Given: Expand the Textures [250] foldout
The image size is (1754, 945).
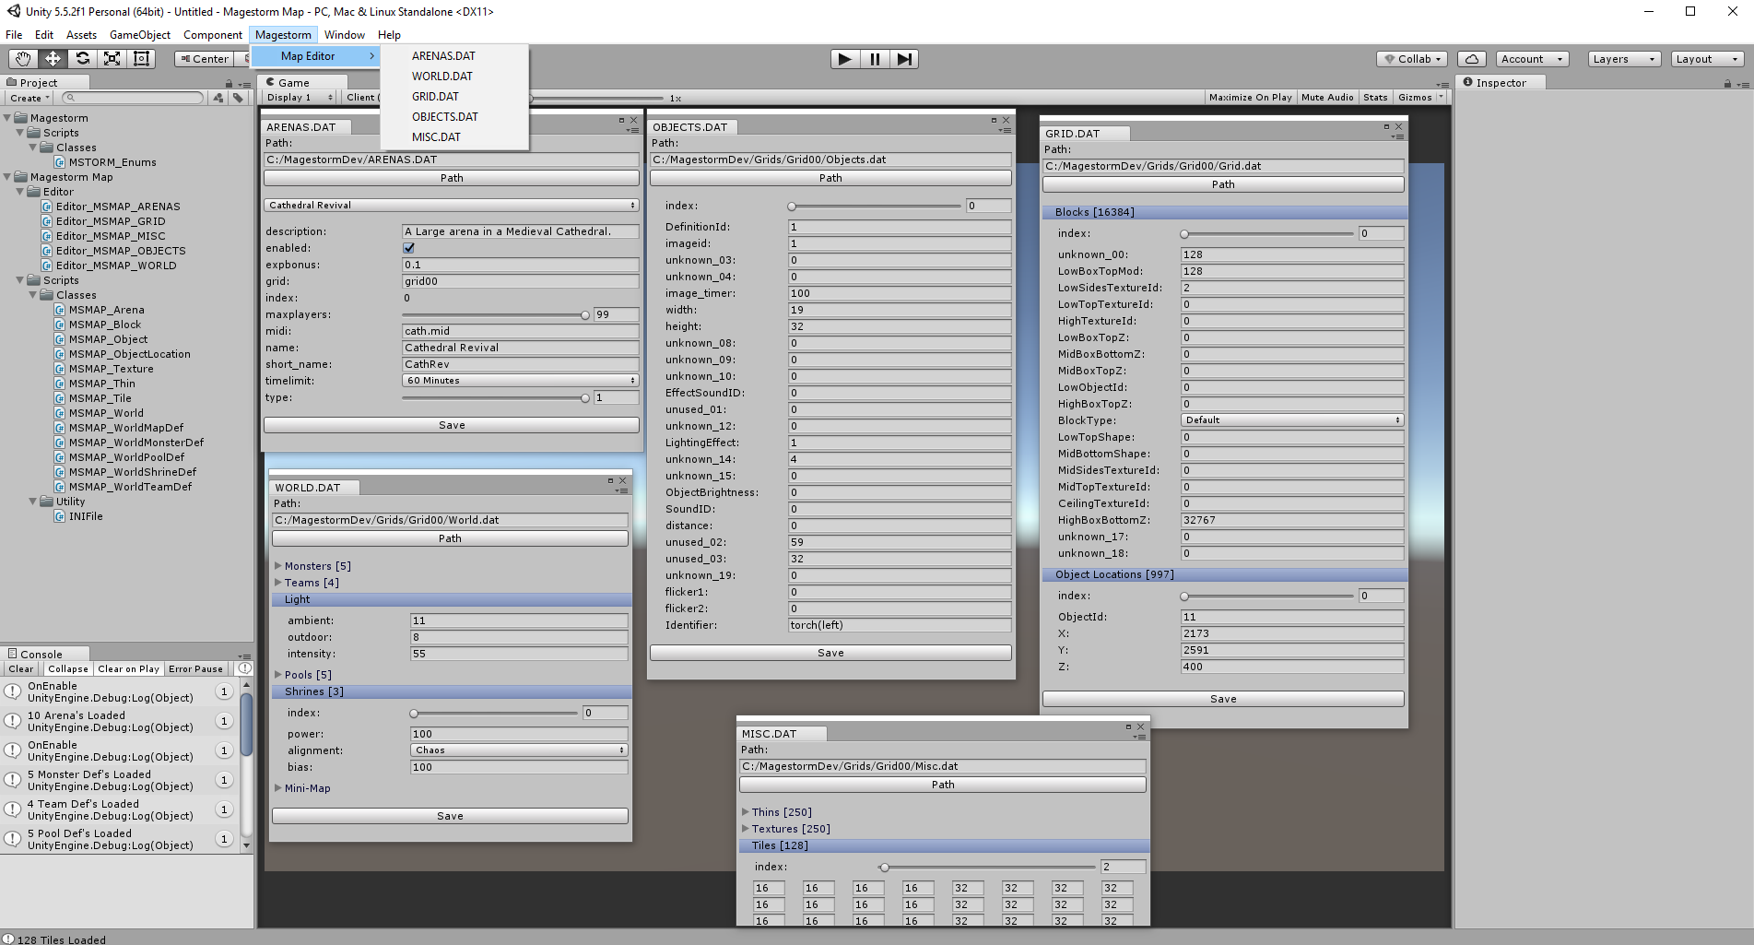Looking at the screenshot, I should pos(746,829).
